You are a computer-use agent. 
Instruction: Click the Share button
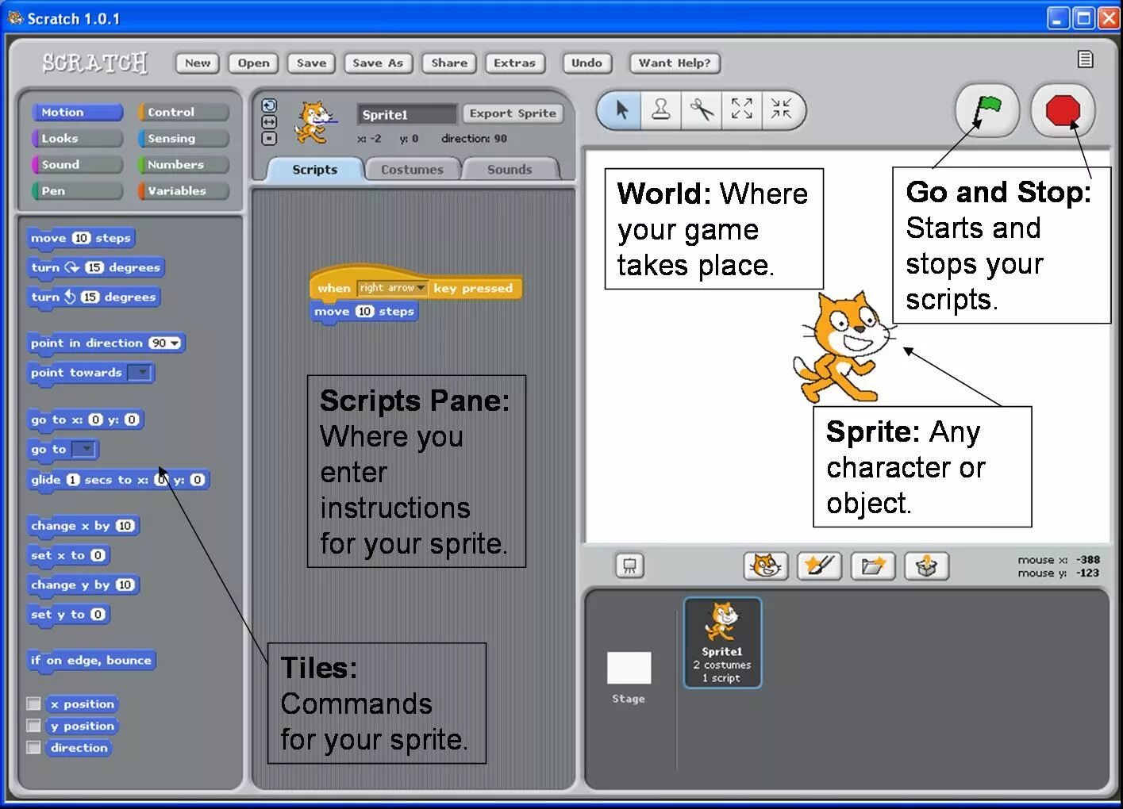(449, 63)
